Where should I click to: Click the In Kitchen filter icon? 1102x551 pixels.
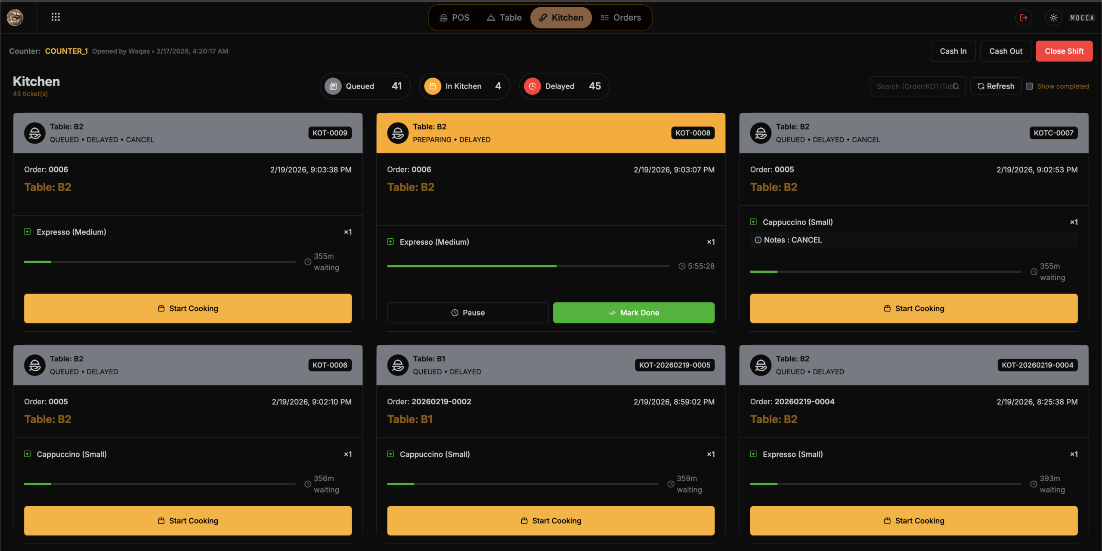433,86
